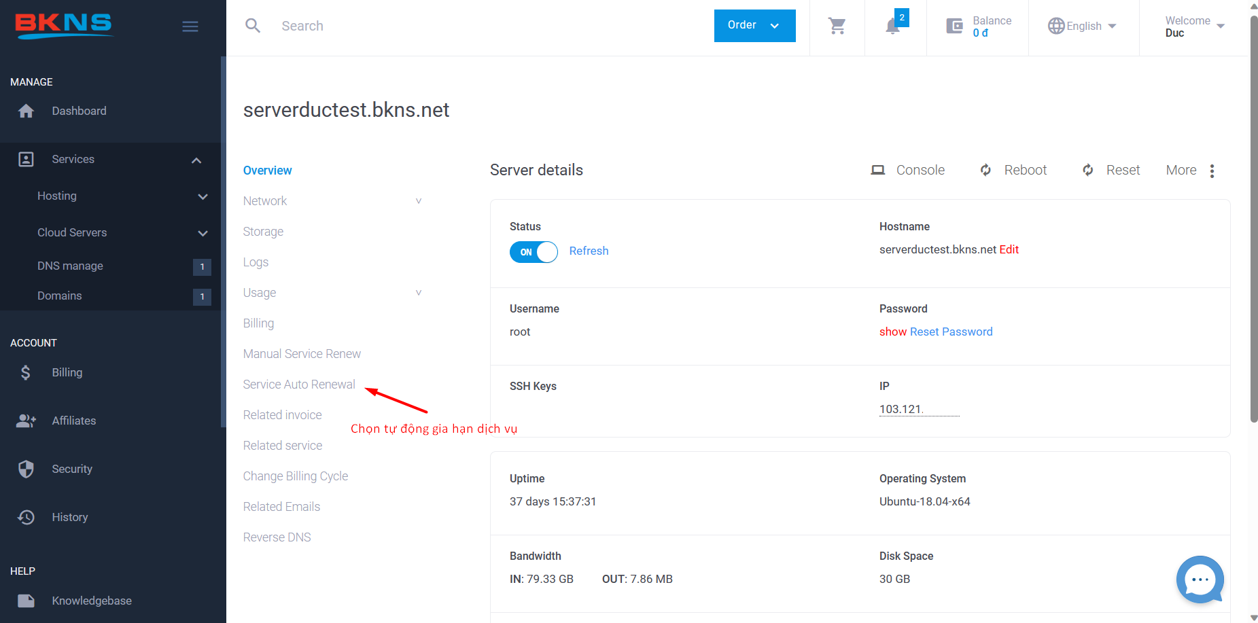
Task: Open the Order dropdown
Action: [x=754, y=26]
